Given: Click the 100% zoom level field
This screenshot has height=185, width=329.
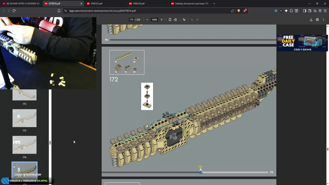Looking at the screenshot, I should 154,20.
